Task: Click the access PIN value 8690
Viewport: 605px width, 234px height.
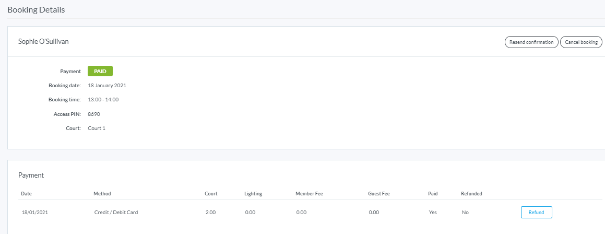Action: tap(93, 114)
